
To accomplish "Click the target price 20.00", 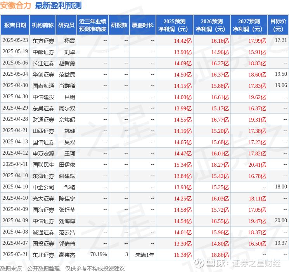I will click(x=281, y=220).
